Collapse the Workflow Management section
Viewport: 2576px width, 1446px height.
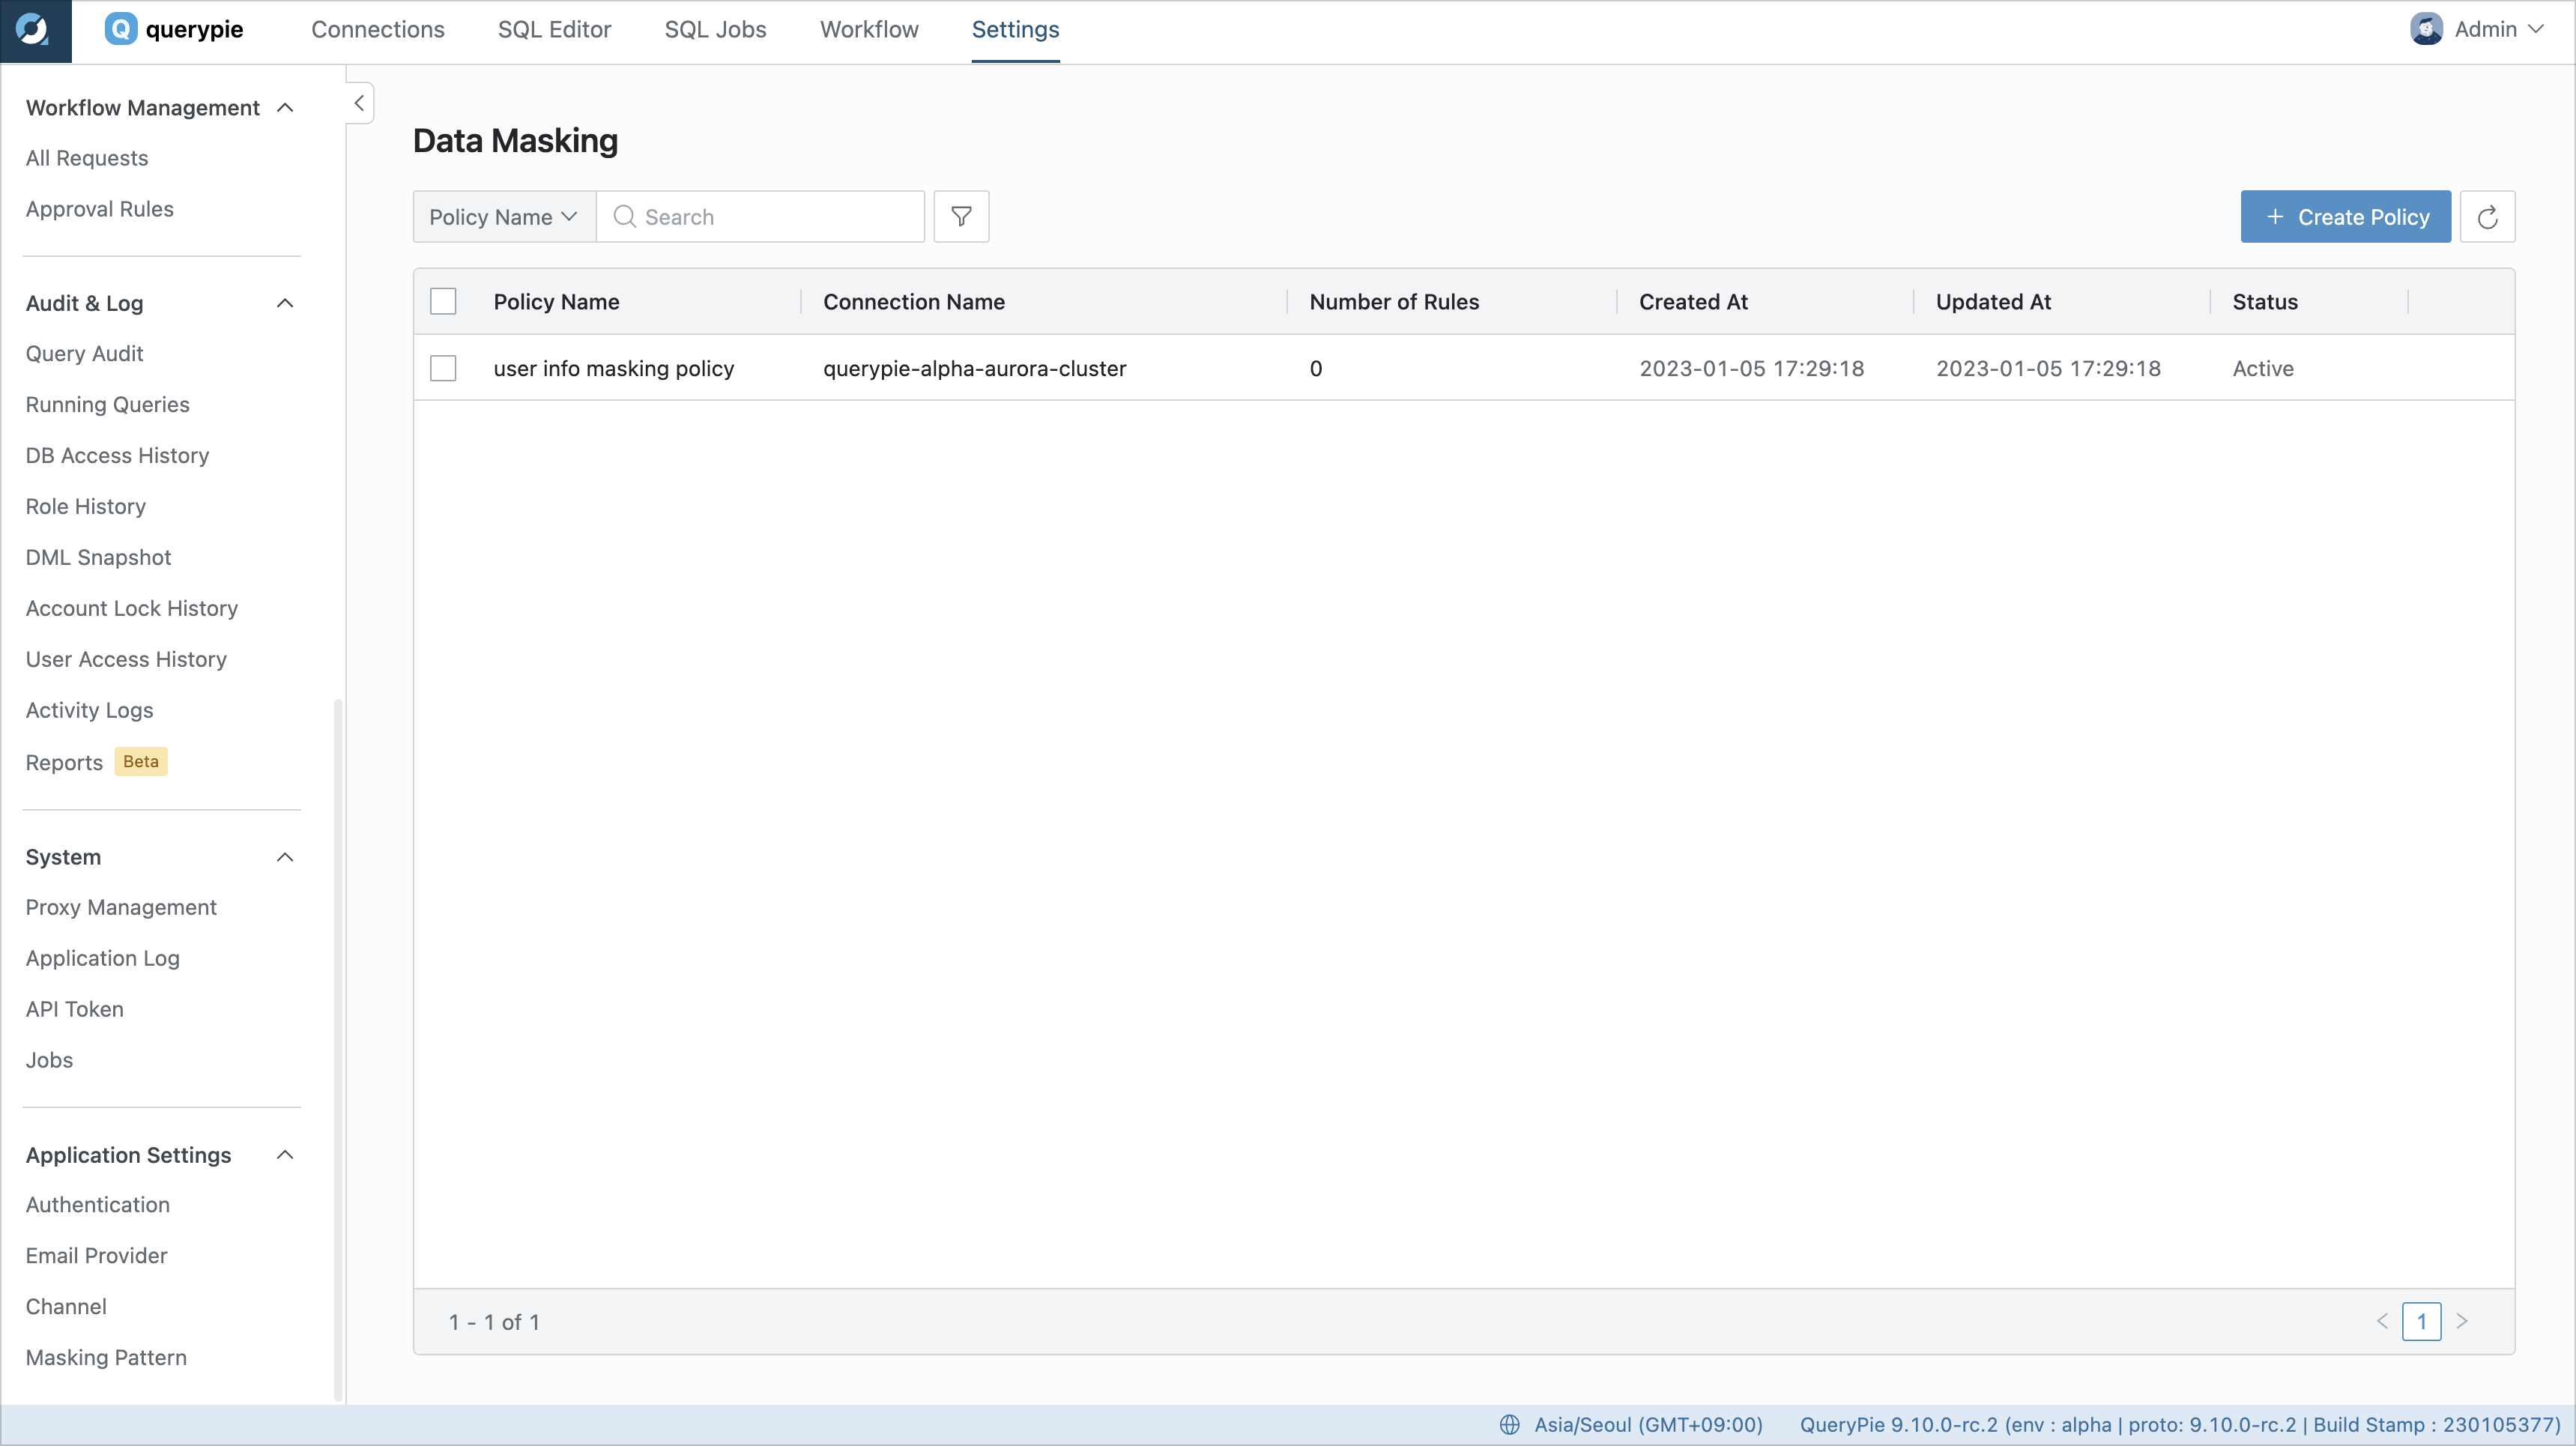pyautogui.click(x=285, y=108)
